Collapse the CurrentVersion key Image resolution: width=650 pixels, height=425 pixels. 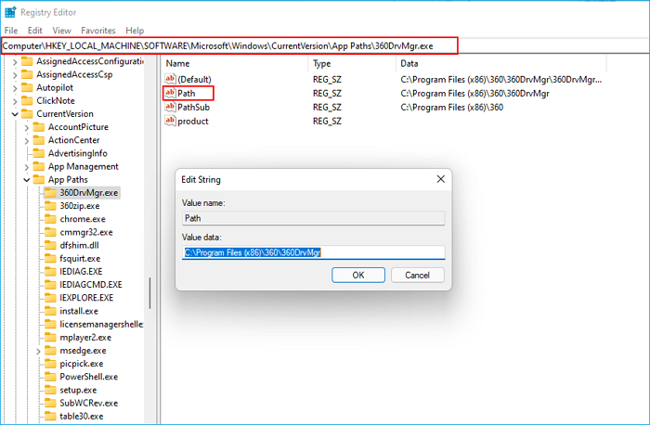pos(15,114)
